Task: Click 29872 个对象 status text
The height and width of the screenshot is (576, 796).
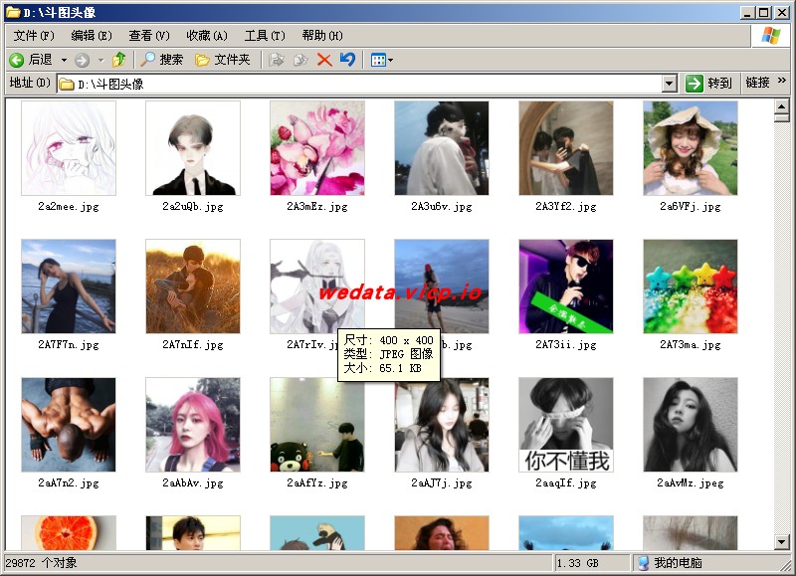Action: tap(41, 563)
